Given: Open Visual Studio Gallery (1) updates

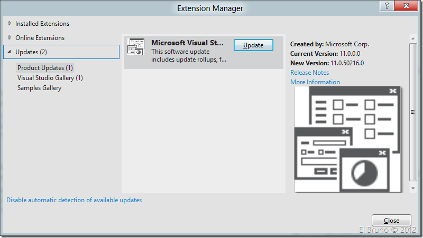Looking at the screenshot, I should [x=50, y=78].
